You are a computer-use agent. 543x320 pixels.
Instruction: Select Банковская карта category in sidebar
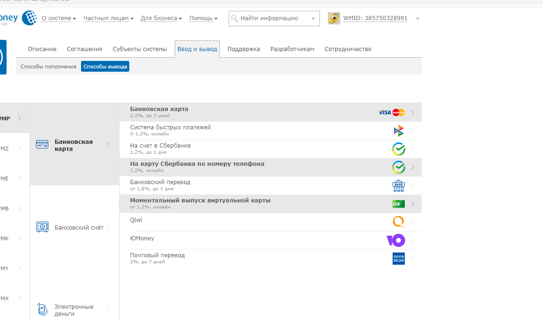74,144
